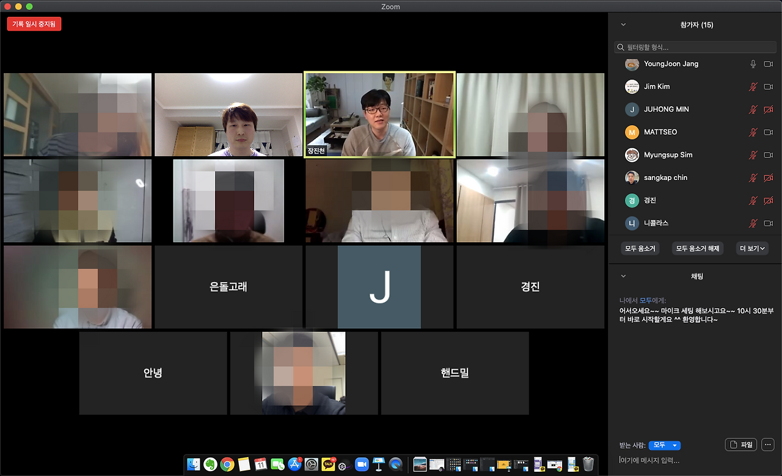
Task: Collapse the 참가자 (15) panel
Action: [x=623, y=24]
